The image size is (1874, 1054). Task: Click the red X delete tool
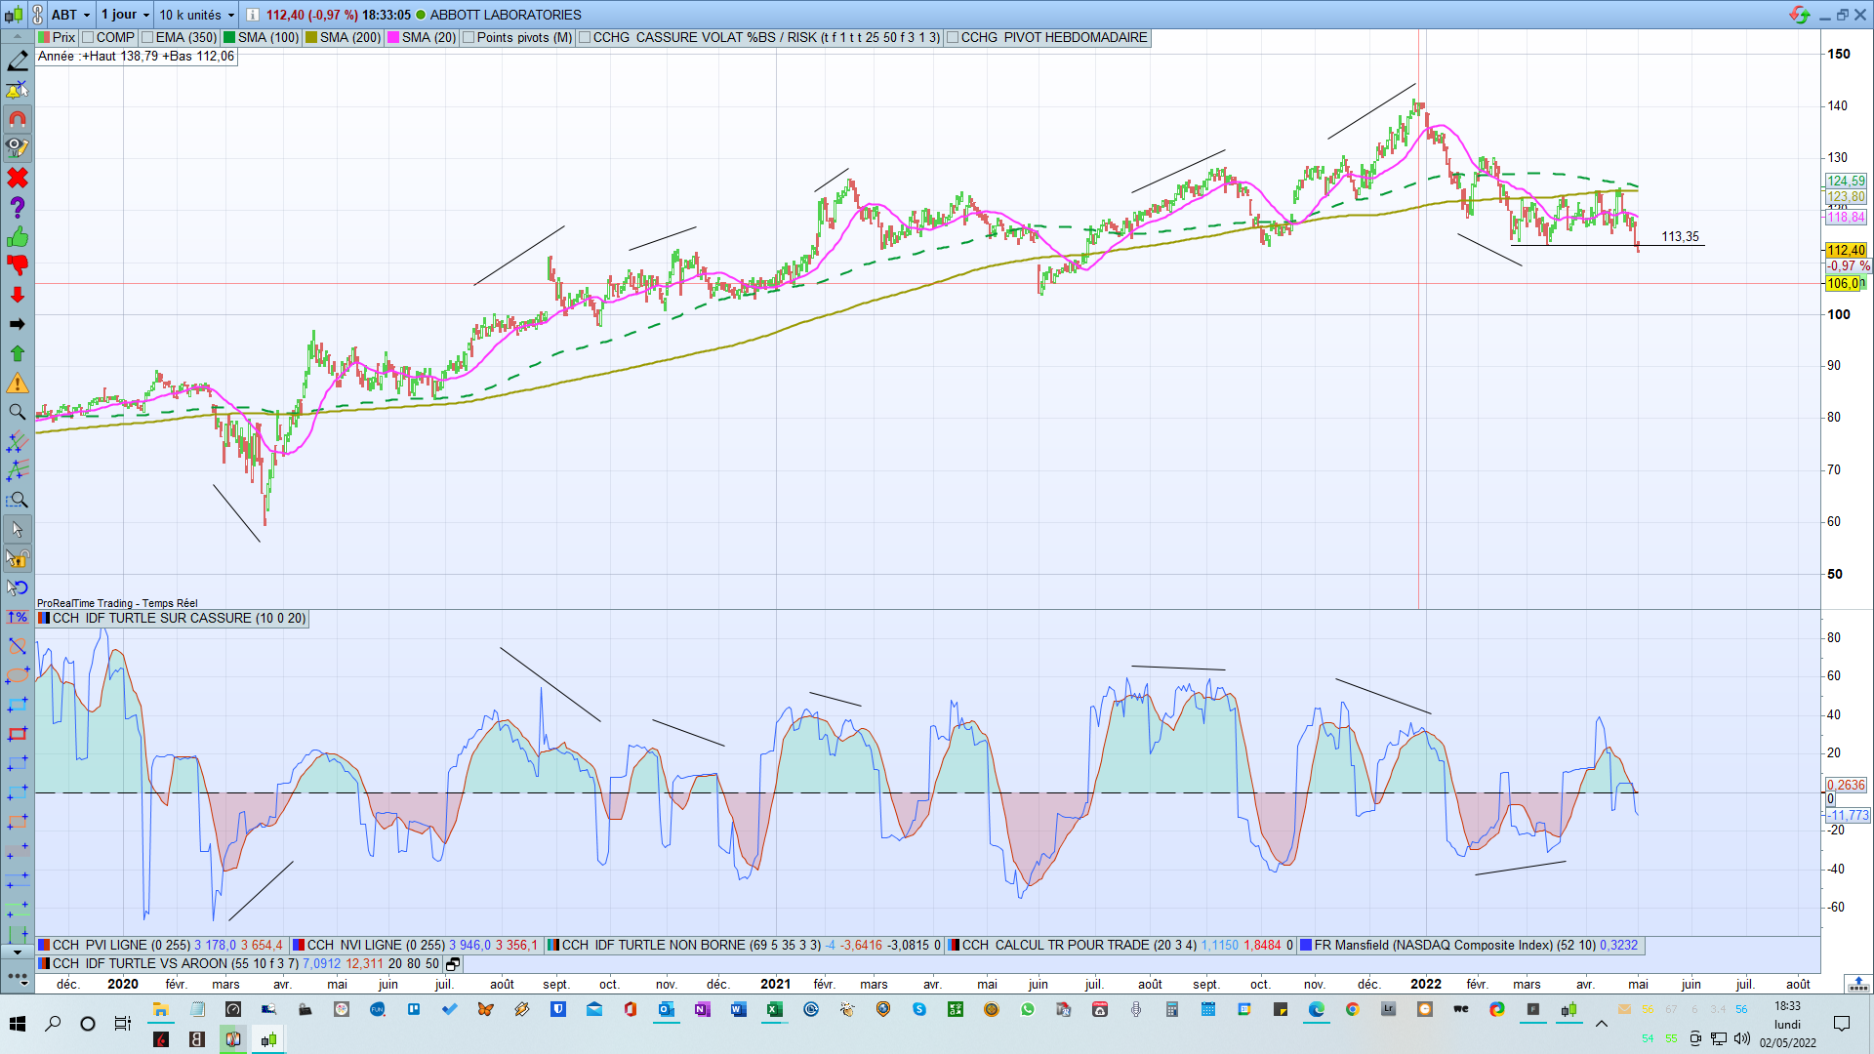click(18, 179)
